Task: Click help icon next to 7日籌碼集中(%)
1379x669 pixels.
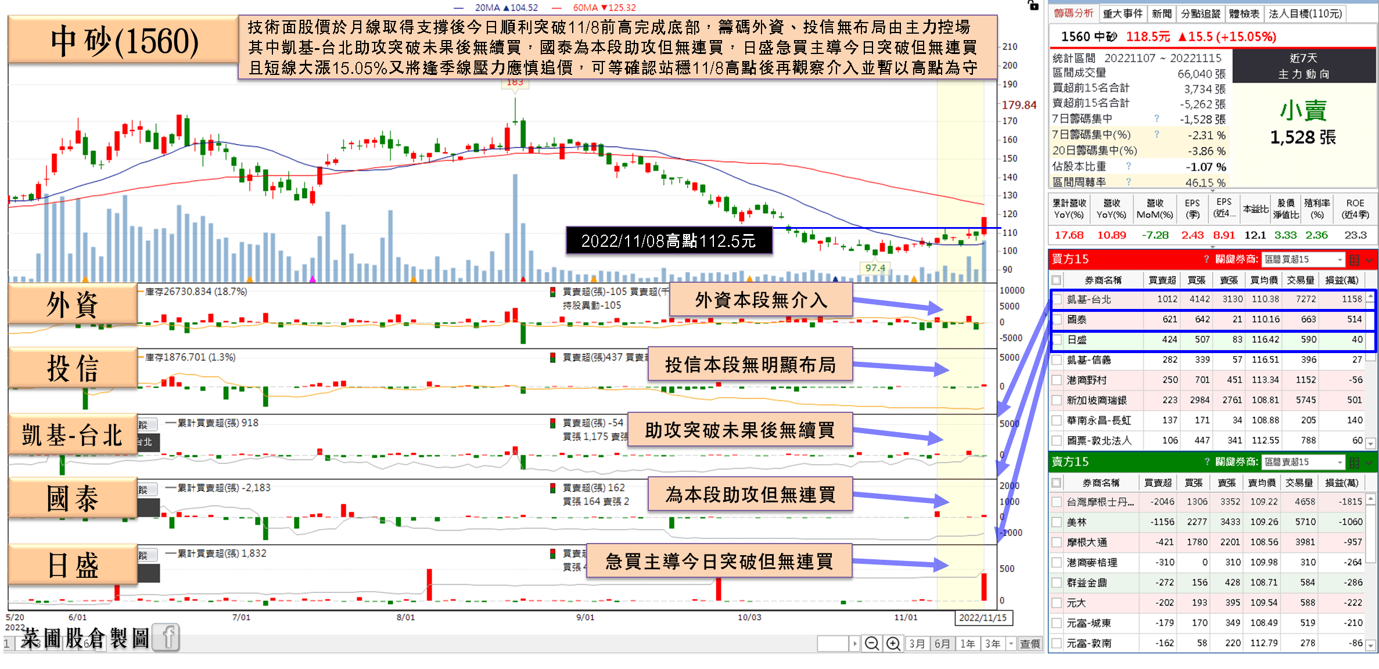Action: [x=1157, y=134]
